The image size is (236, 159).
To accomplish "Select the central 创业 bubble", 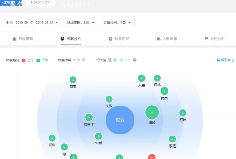I will [120, 120].
